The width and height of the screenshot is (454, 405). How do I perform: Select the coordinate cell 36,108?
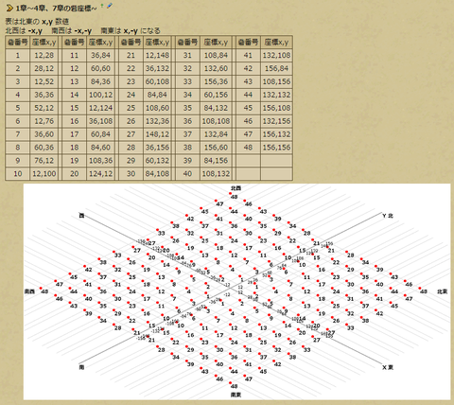100,121
